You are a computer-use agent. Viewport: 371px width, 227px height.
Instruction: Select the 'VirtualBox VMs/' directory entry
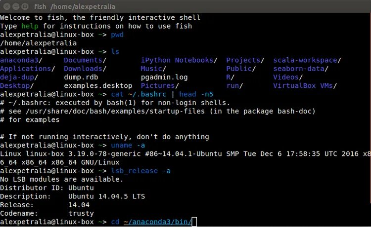click(x=305, y=86)
